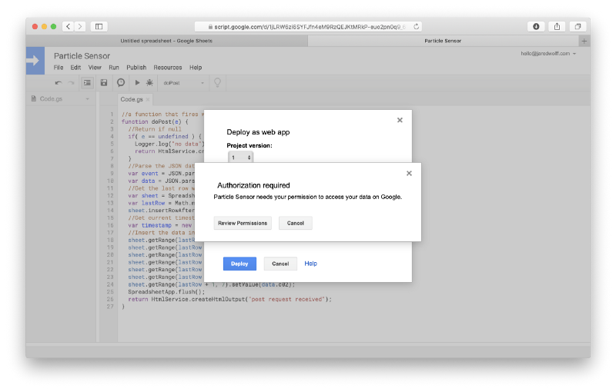Toggle the indent formatting icon
Screen dimensions: 616x392
(87, 83)
